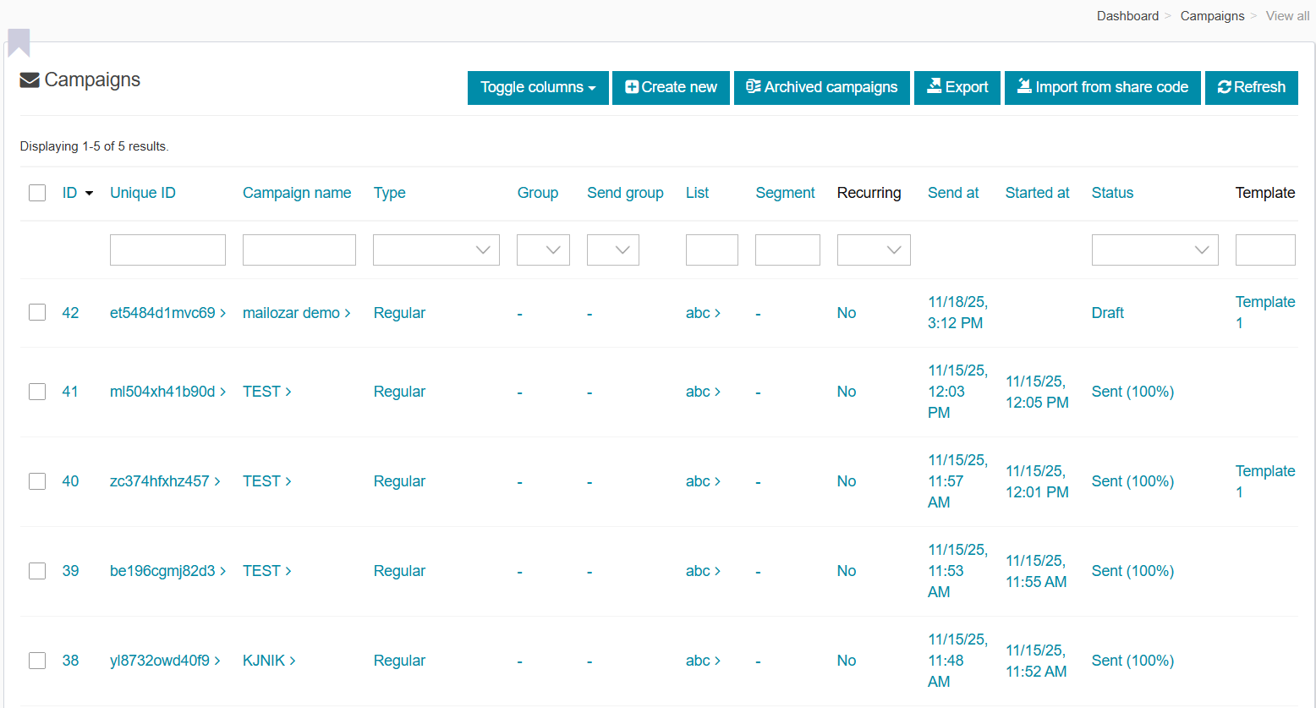This screenshot has width=1316, height=708.
Task: Go to Dashboard in breadcrumb
Action: (1127, 16)
